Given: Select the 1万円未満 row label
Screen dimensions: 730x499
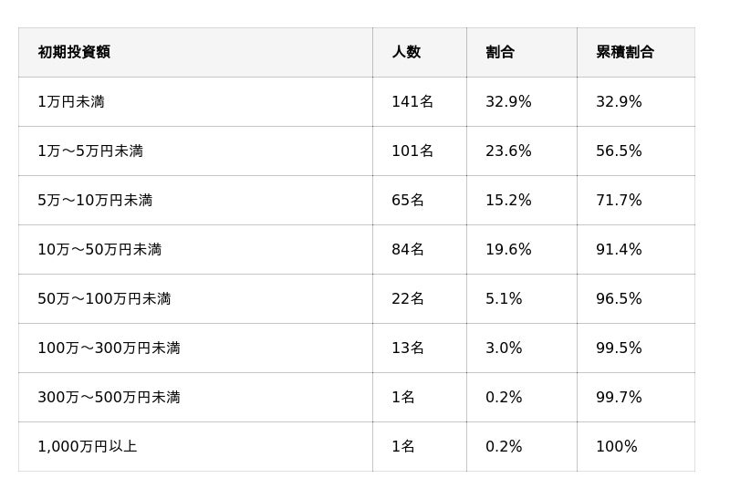Looking at the screenshot, I should [x=71, y=101].
